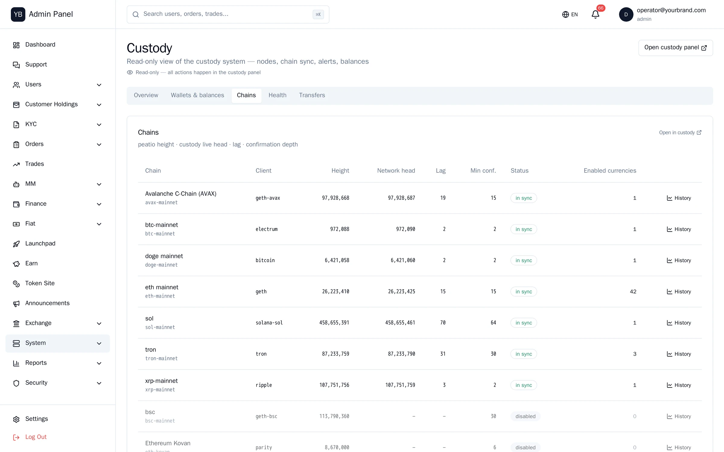
Task: Expand Customer Holdings chevron
Action: [x=99, y=105]
